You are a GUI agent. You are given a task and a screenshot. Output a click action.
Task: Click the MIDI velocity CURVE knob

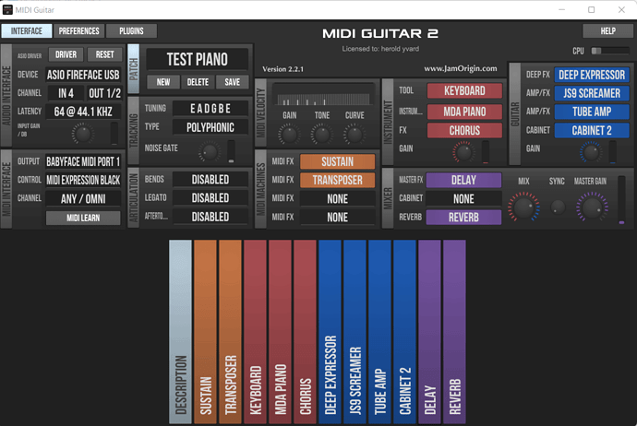(x=355, y=135)
